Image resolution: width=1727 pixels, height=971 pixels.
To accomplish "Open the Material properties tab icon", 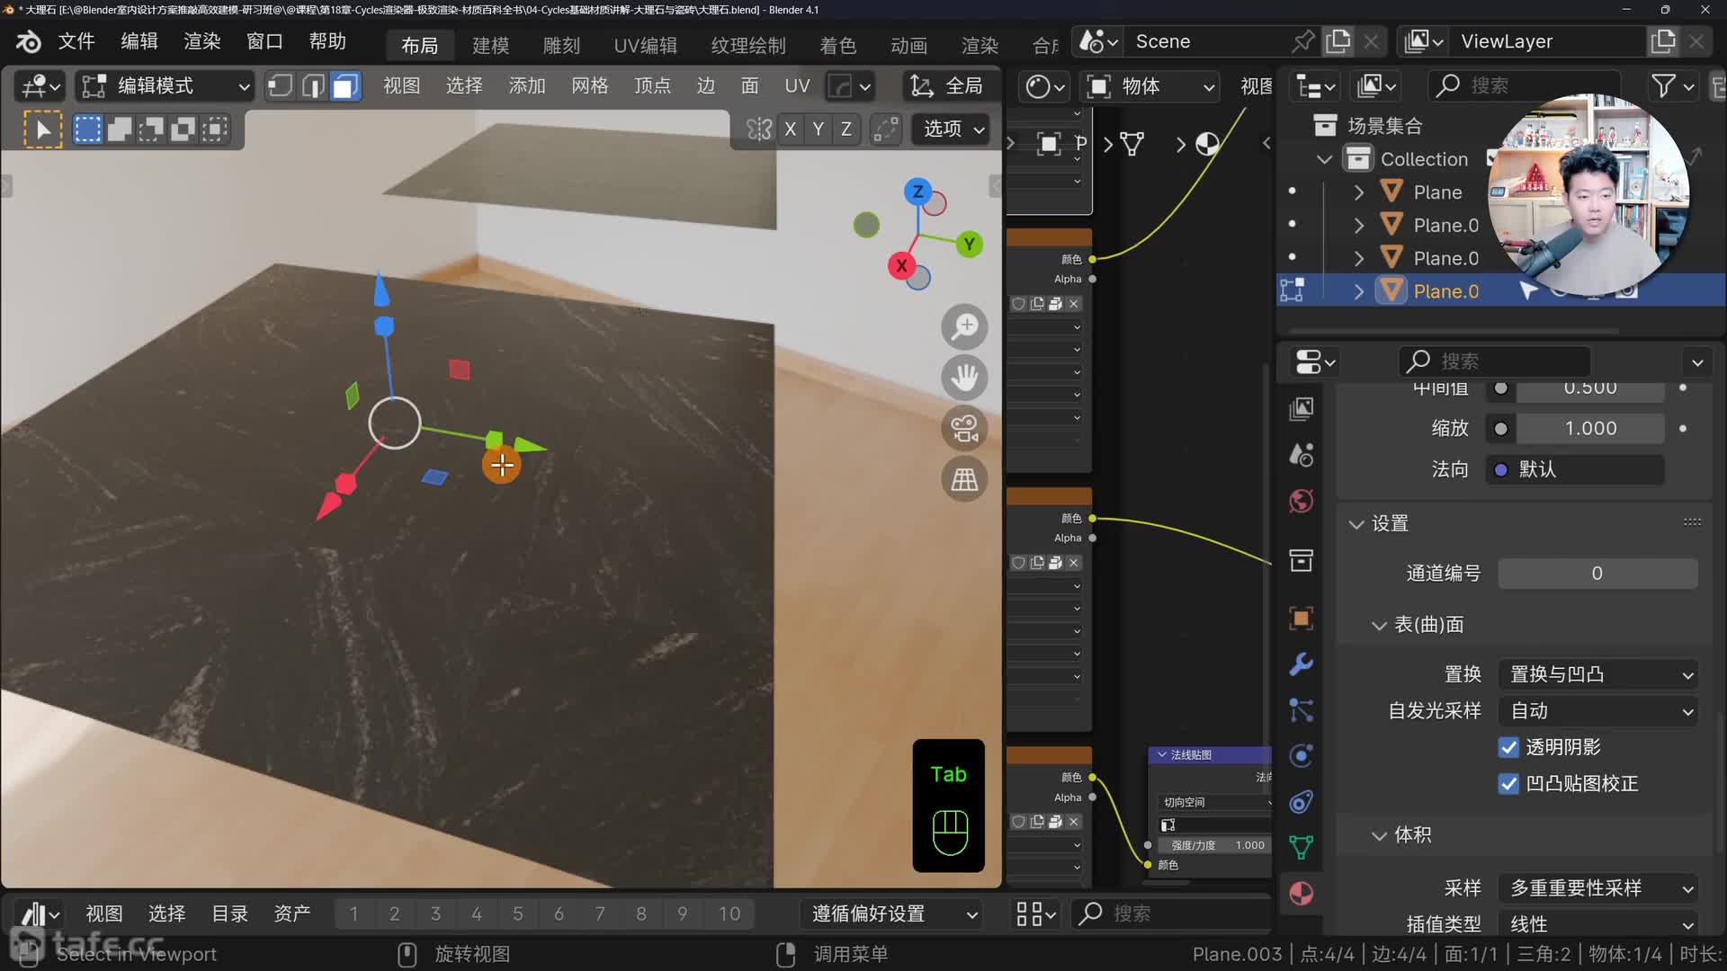I will (x=1301, y=894).
